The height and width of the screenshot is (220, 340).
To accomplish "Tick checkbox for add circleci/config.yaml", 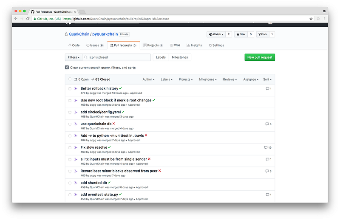I will click(70, 112).
